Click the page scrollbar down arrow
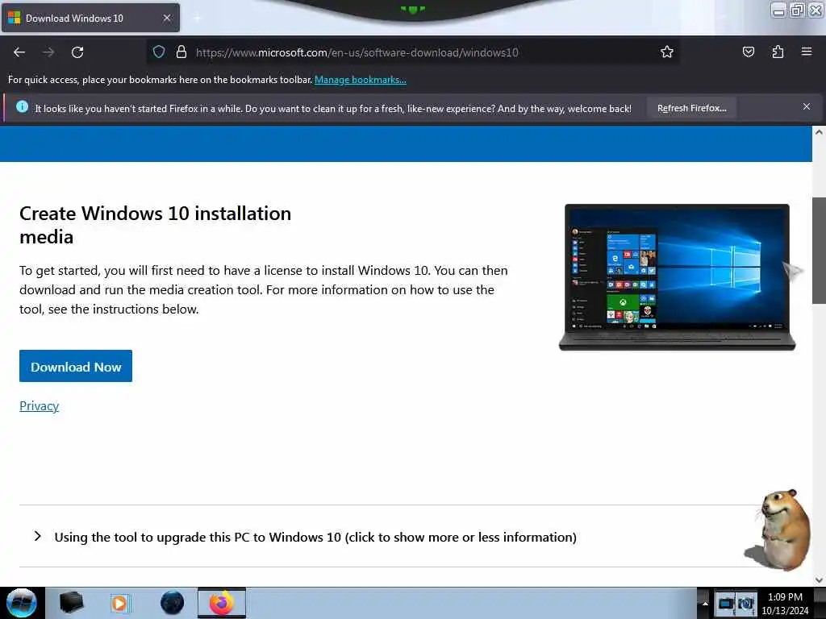This screenshot has width=826, height=619. (819, 580)
